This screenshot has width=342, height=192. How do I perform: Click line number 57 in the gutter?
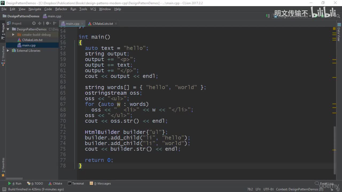click(x=63, y=48)
